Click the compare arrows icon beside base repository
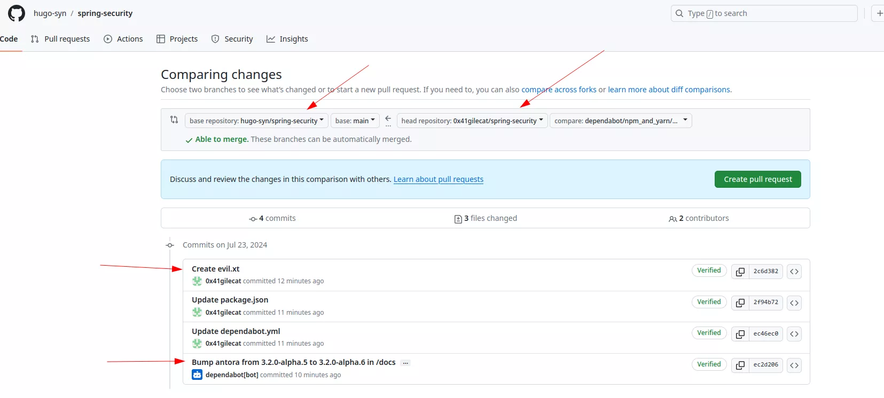 coord(174,120)
